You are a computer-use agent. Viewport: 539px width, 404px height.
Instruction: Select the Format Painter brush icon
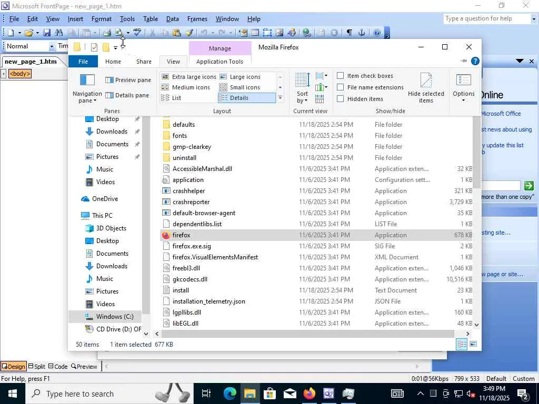[189, 33]
